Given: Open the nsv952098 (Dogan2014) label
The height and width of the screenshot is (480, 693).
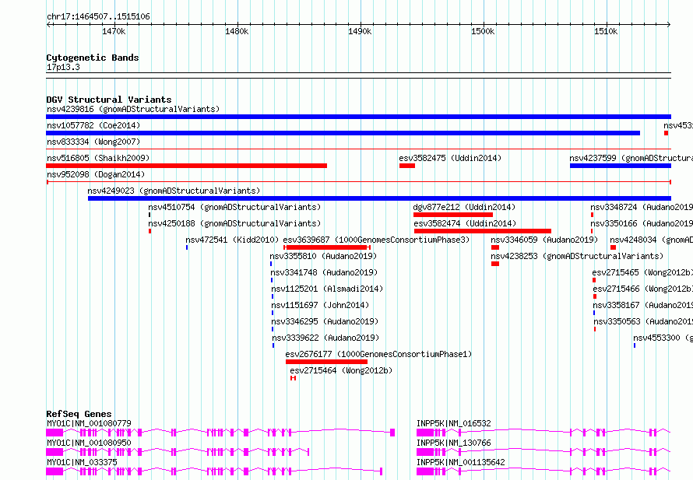Looking at the screenshot, I should 96,174.
